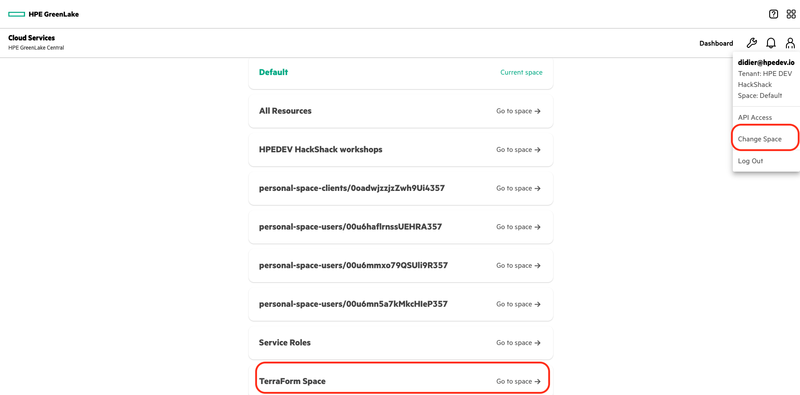Go to space personal-space-clients/0oadwjzzjzZwh9Ui4357
The image size is (800, 395).
click(518, 188)
